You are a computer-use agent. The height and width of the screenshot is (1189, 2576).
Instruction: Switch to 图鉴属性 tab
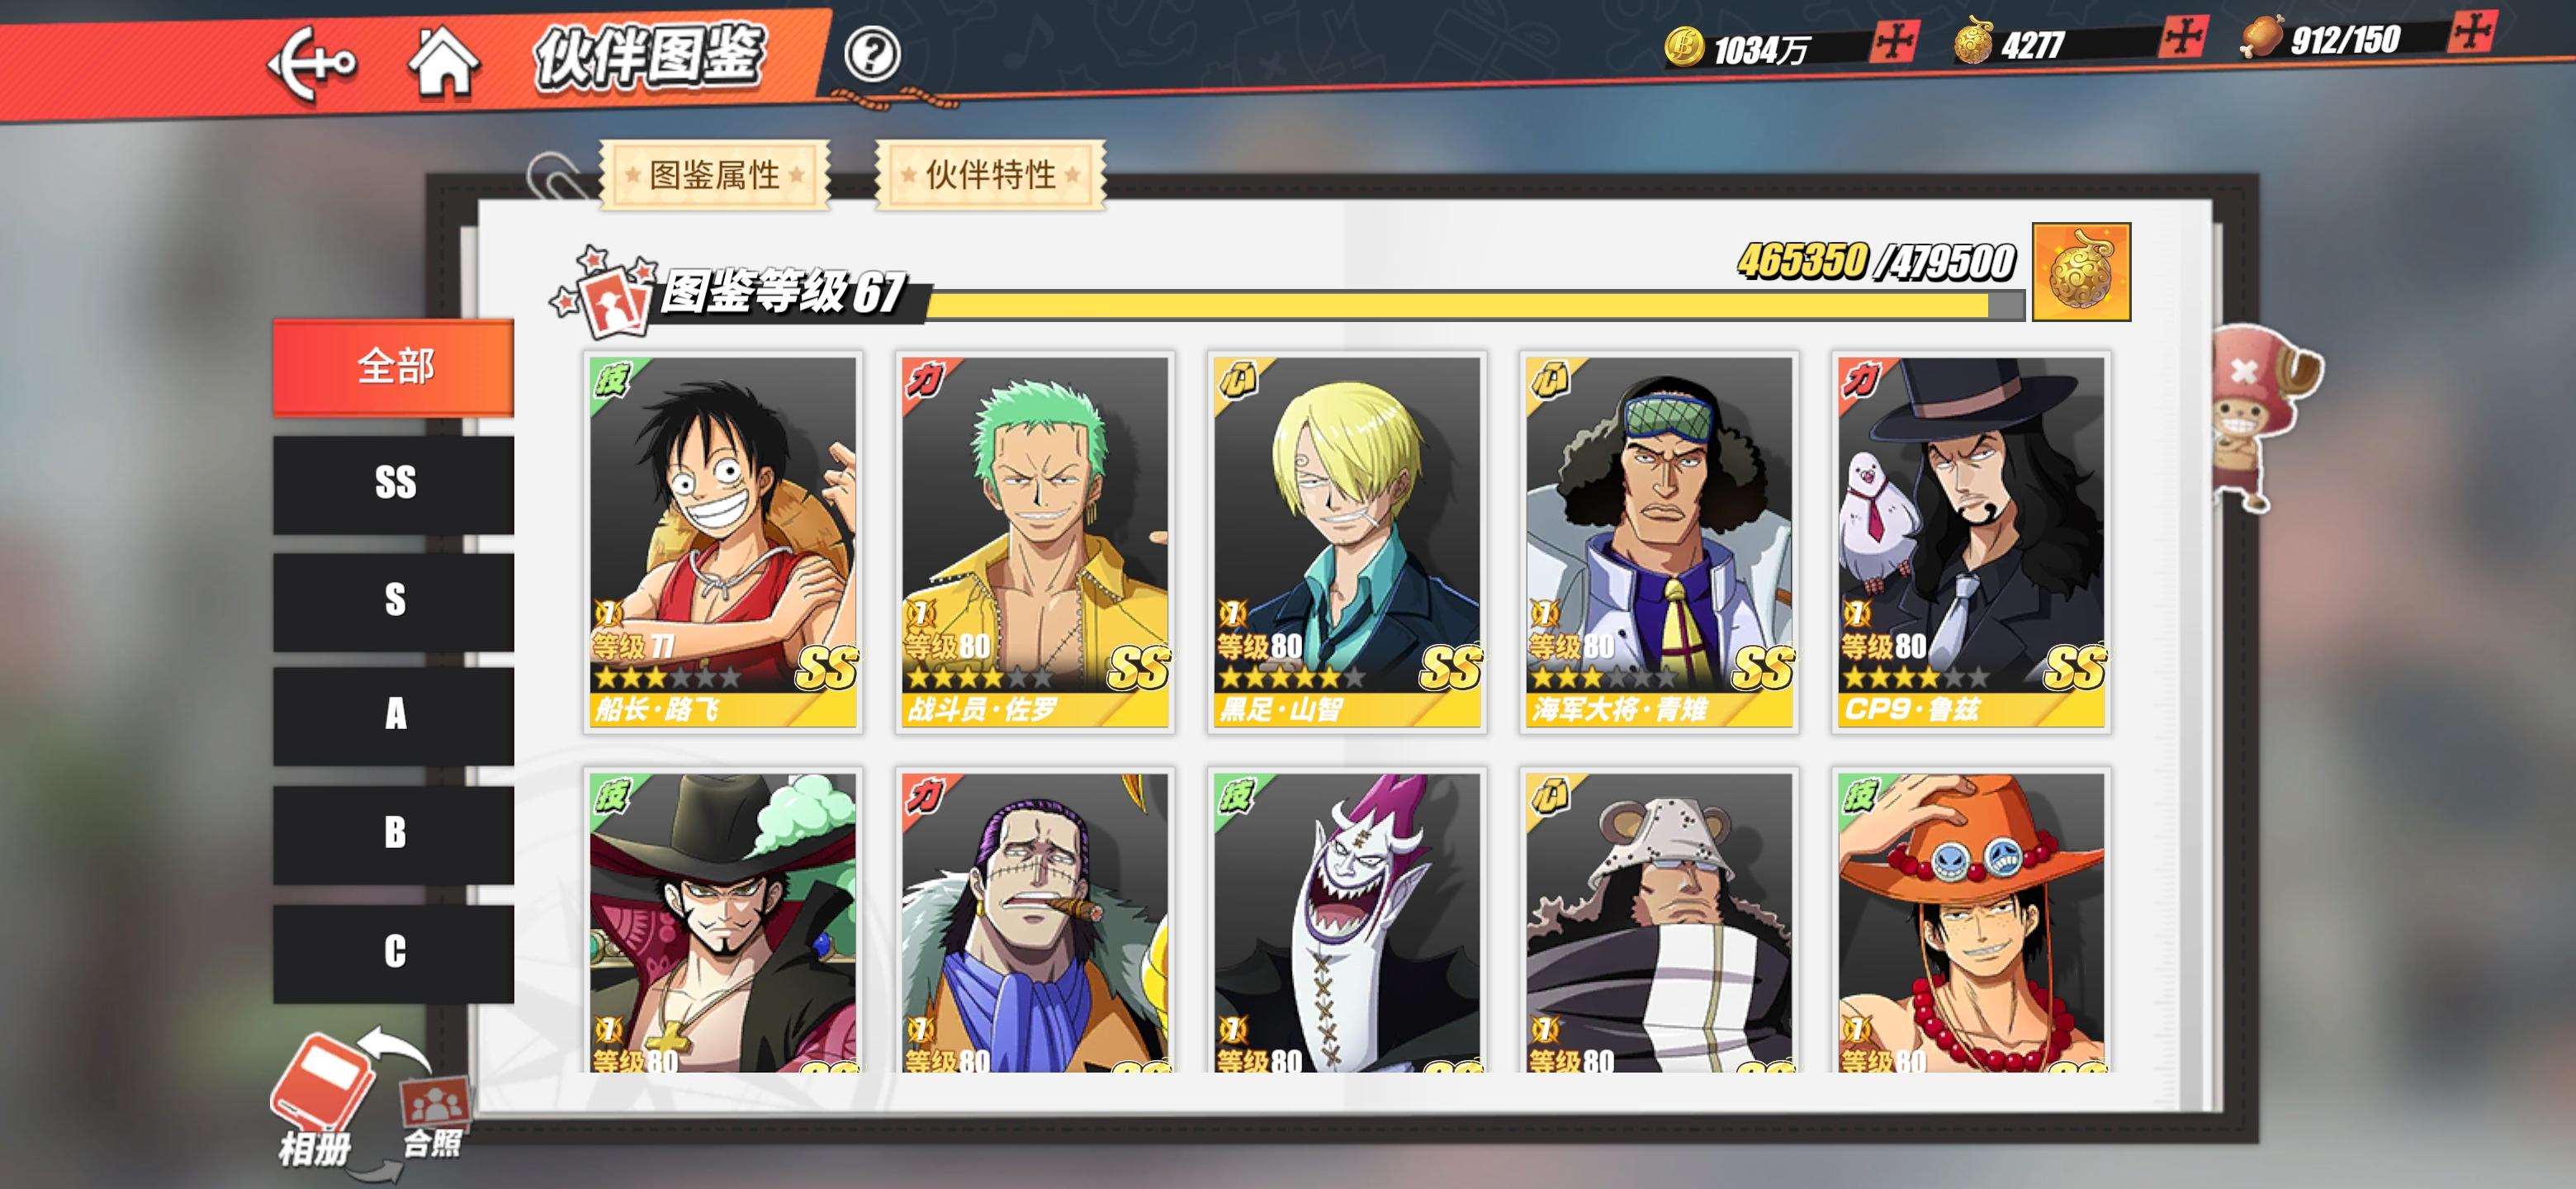(x=714, y=175)
